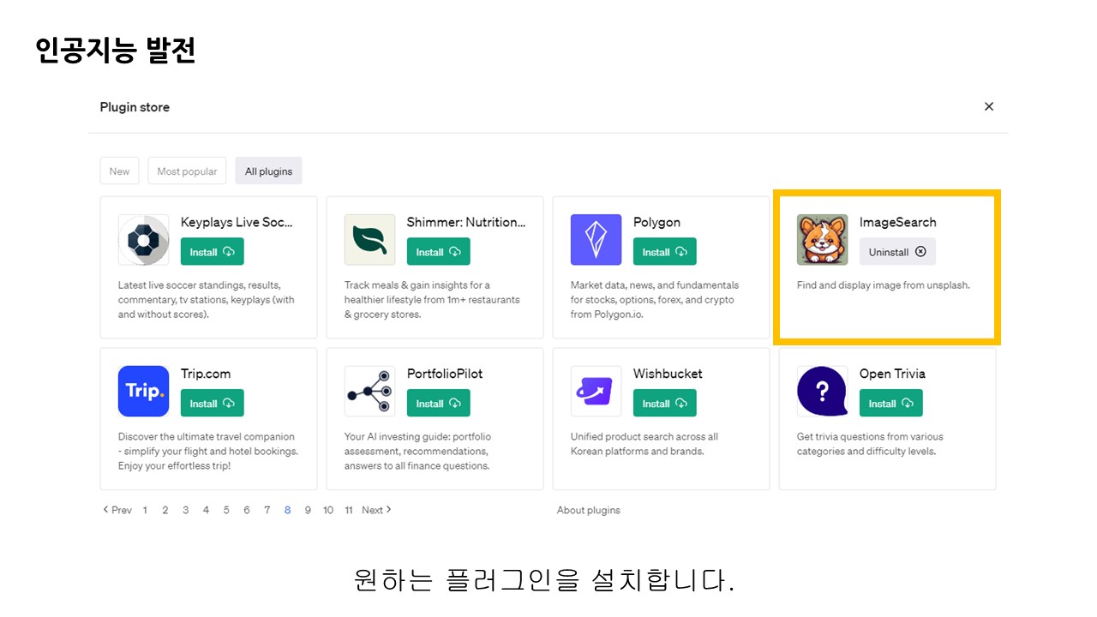The image size is (1097, 617).
Task: Open page 4 of the plugin list
Action: [206, 510]
